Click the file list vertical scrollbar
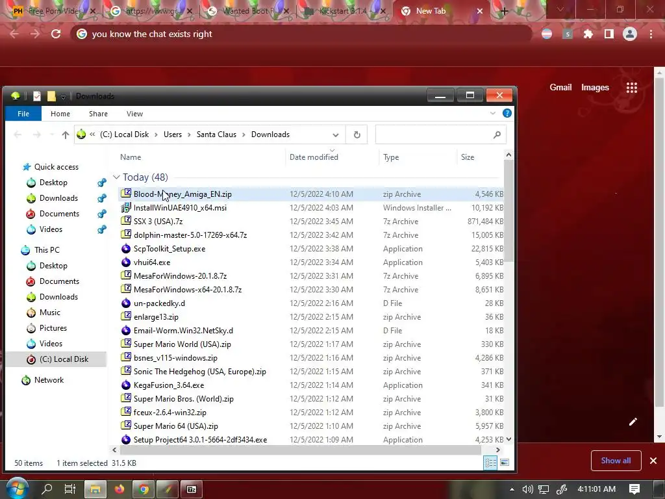665x499 pixels. click(509, 212)
